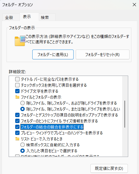The height and width of the screenshot is (174, 139).
Task: Select 入力した項目をビューで選択する radio button
Action: tap(23, 151)
